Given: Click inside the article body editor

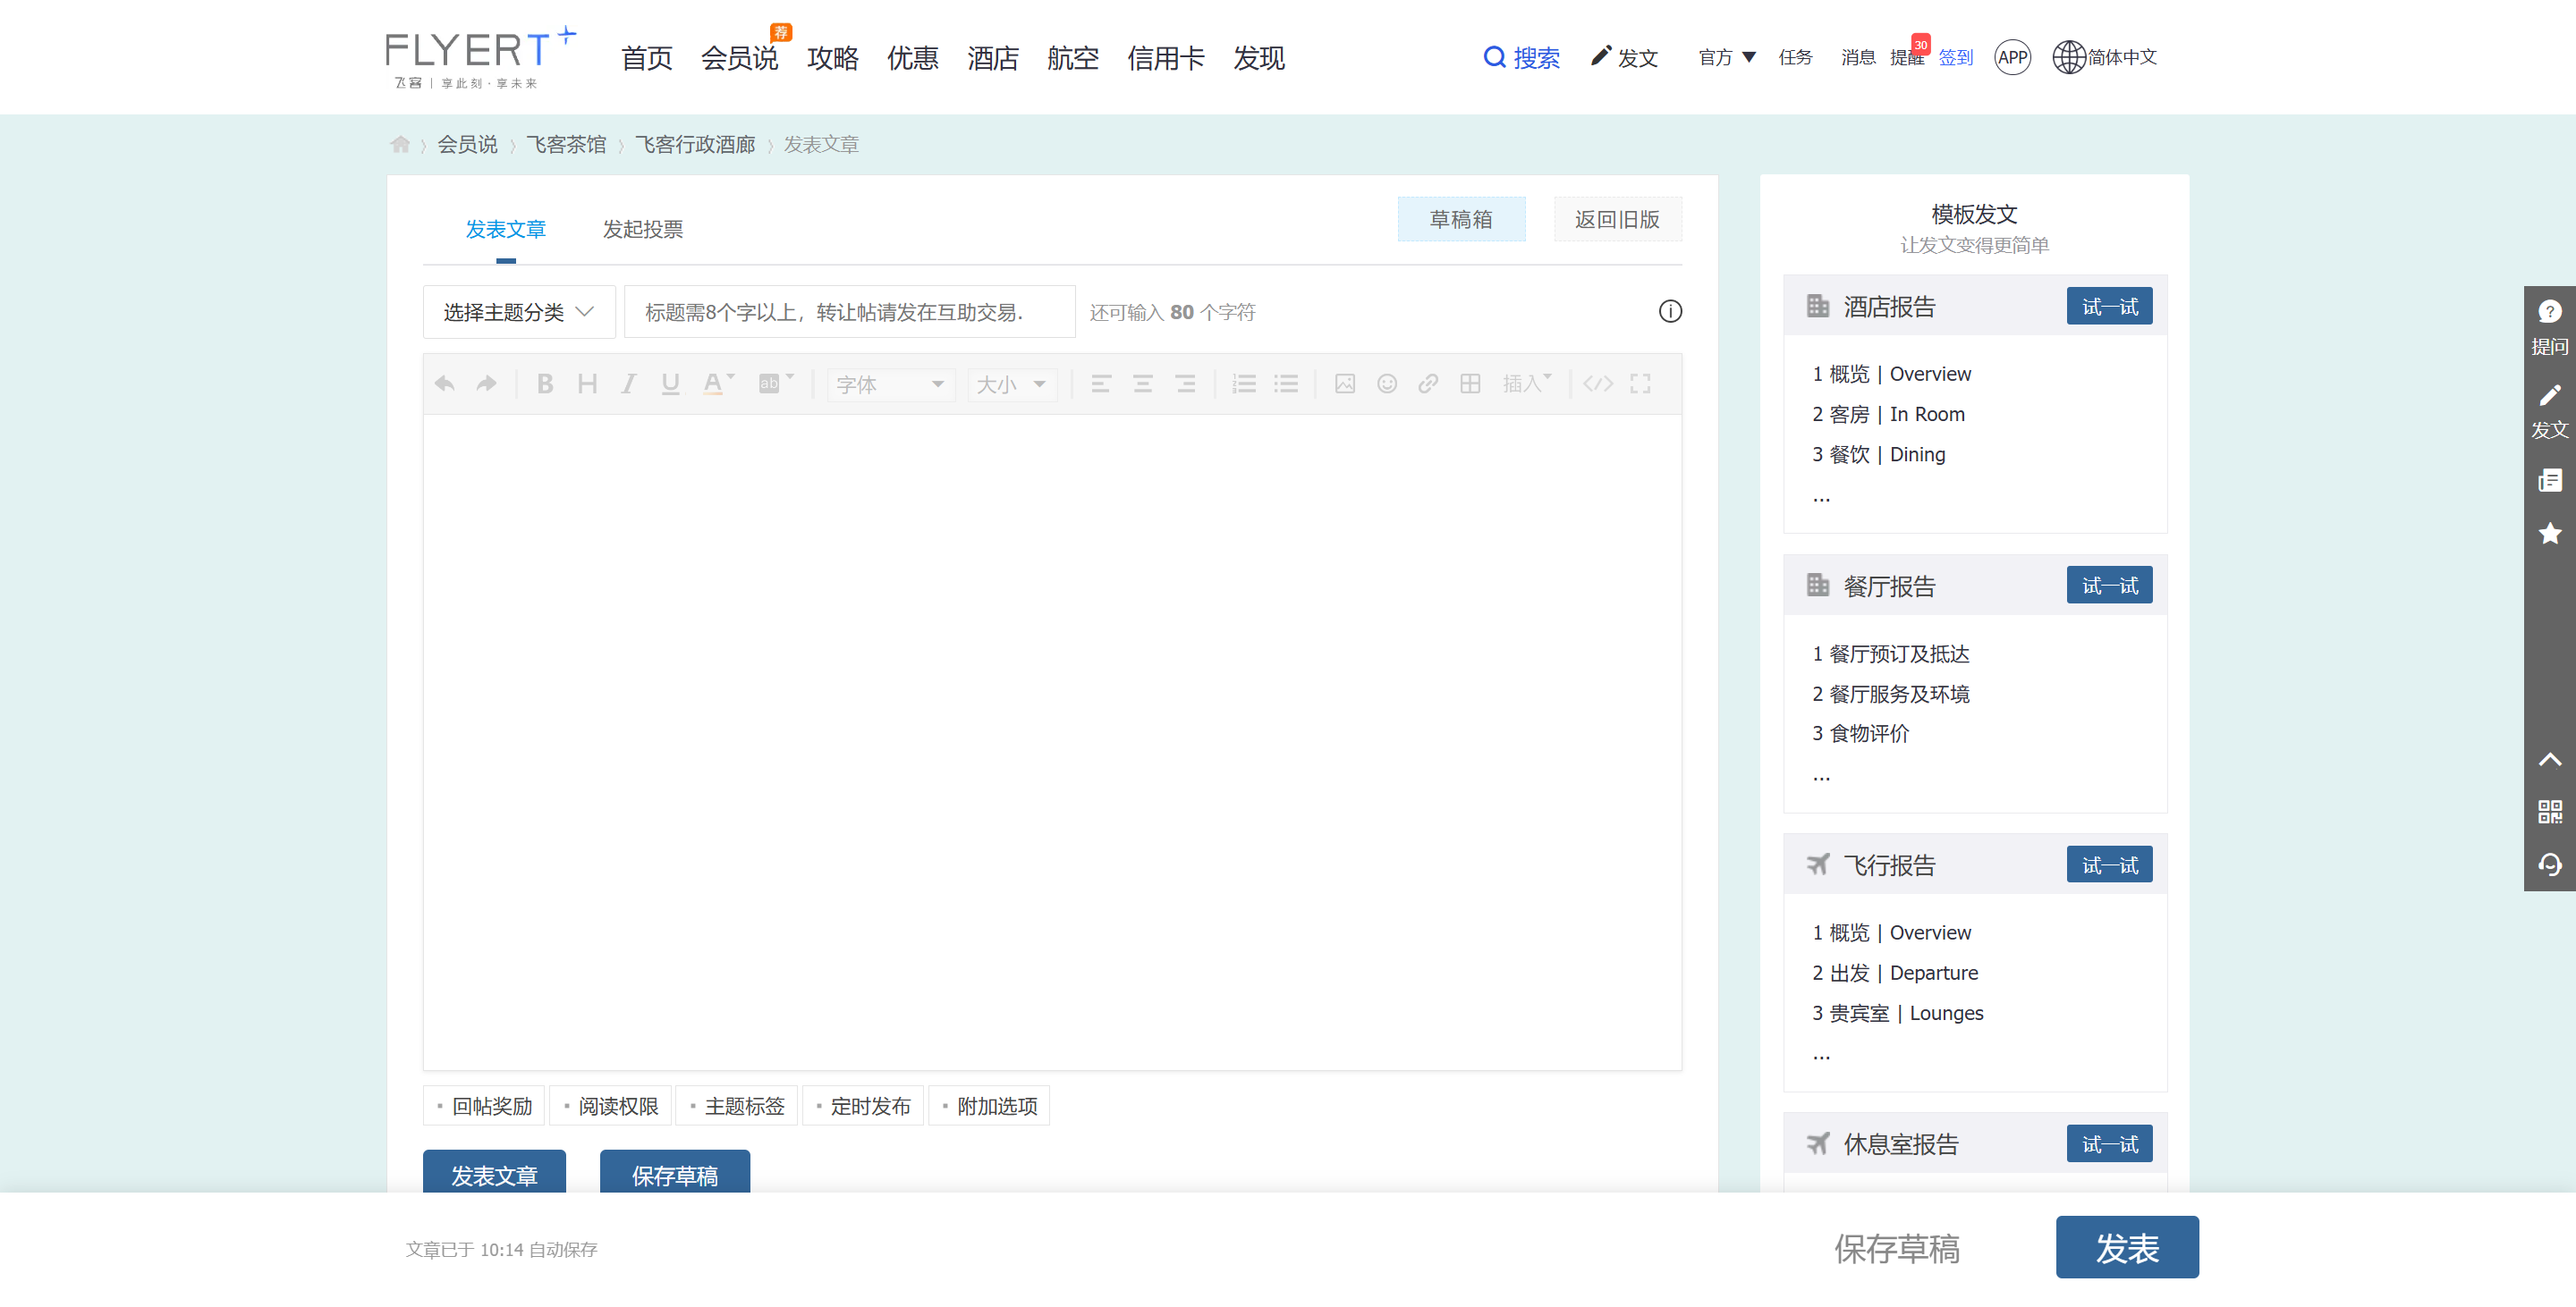Looking at the screenshot, I should (1052, 741).
